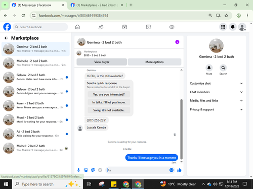253x189 pixels.
Task: Open Michel - 2 bed 2 bath conversation
Action: coord(35,148)
